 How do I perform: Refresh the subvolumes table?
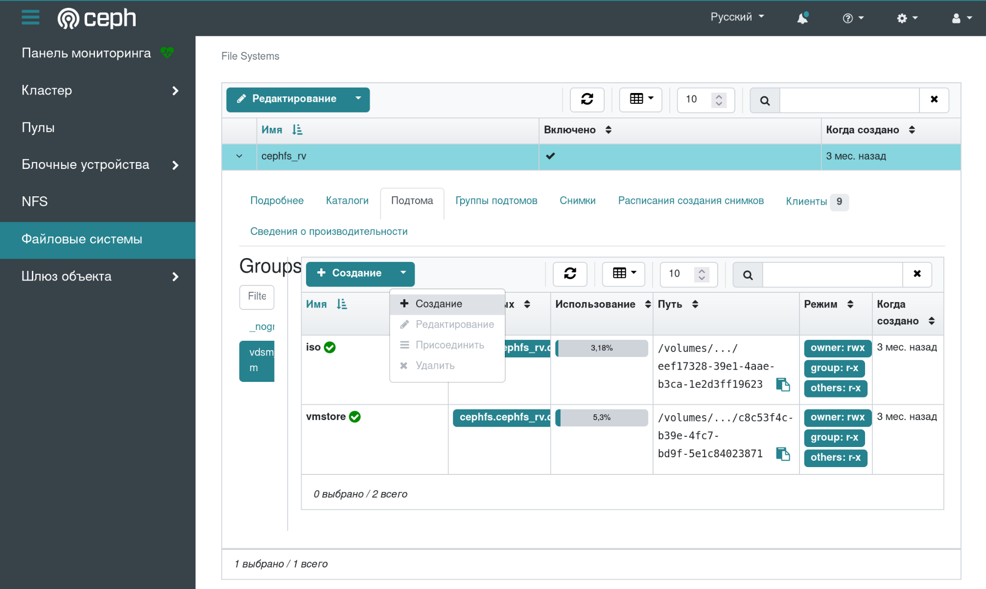pyautogui.click(x=569, y=274)
